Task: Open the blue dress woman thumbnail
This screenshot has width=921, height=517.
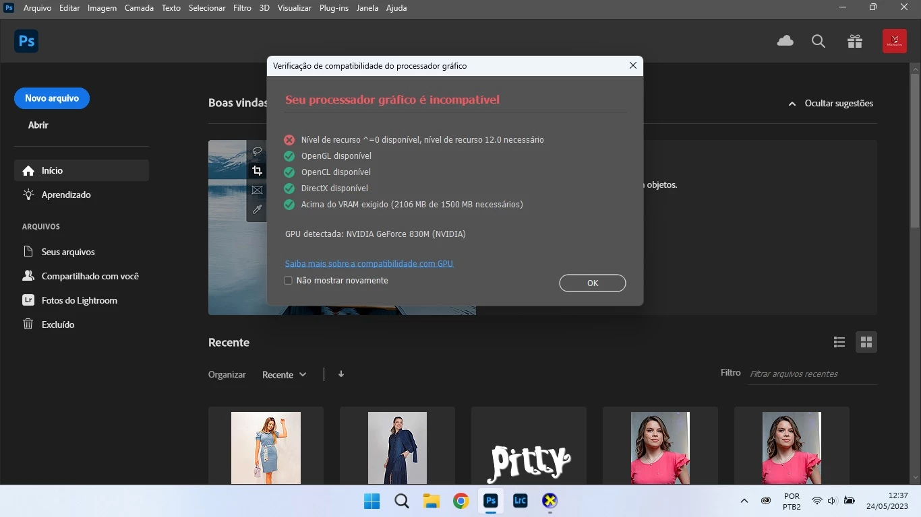Action: 266,448
